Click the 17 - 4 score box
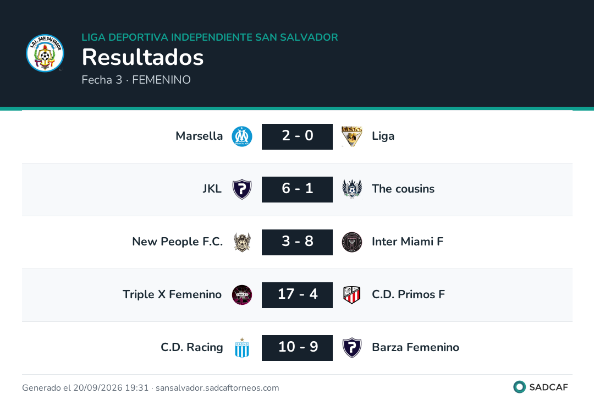This screenshot has height=416, width=594. [x=298, y=295]
